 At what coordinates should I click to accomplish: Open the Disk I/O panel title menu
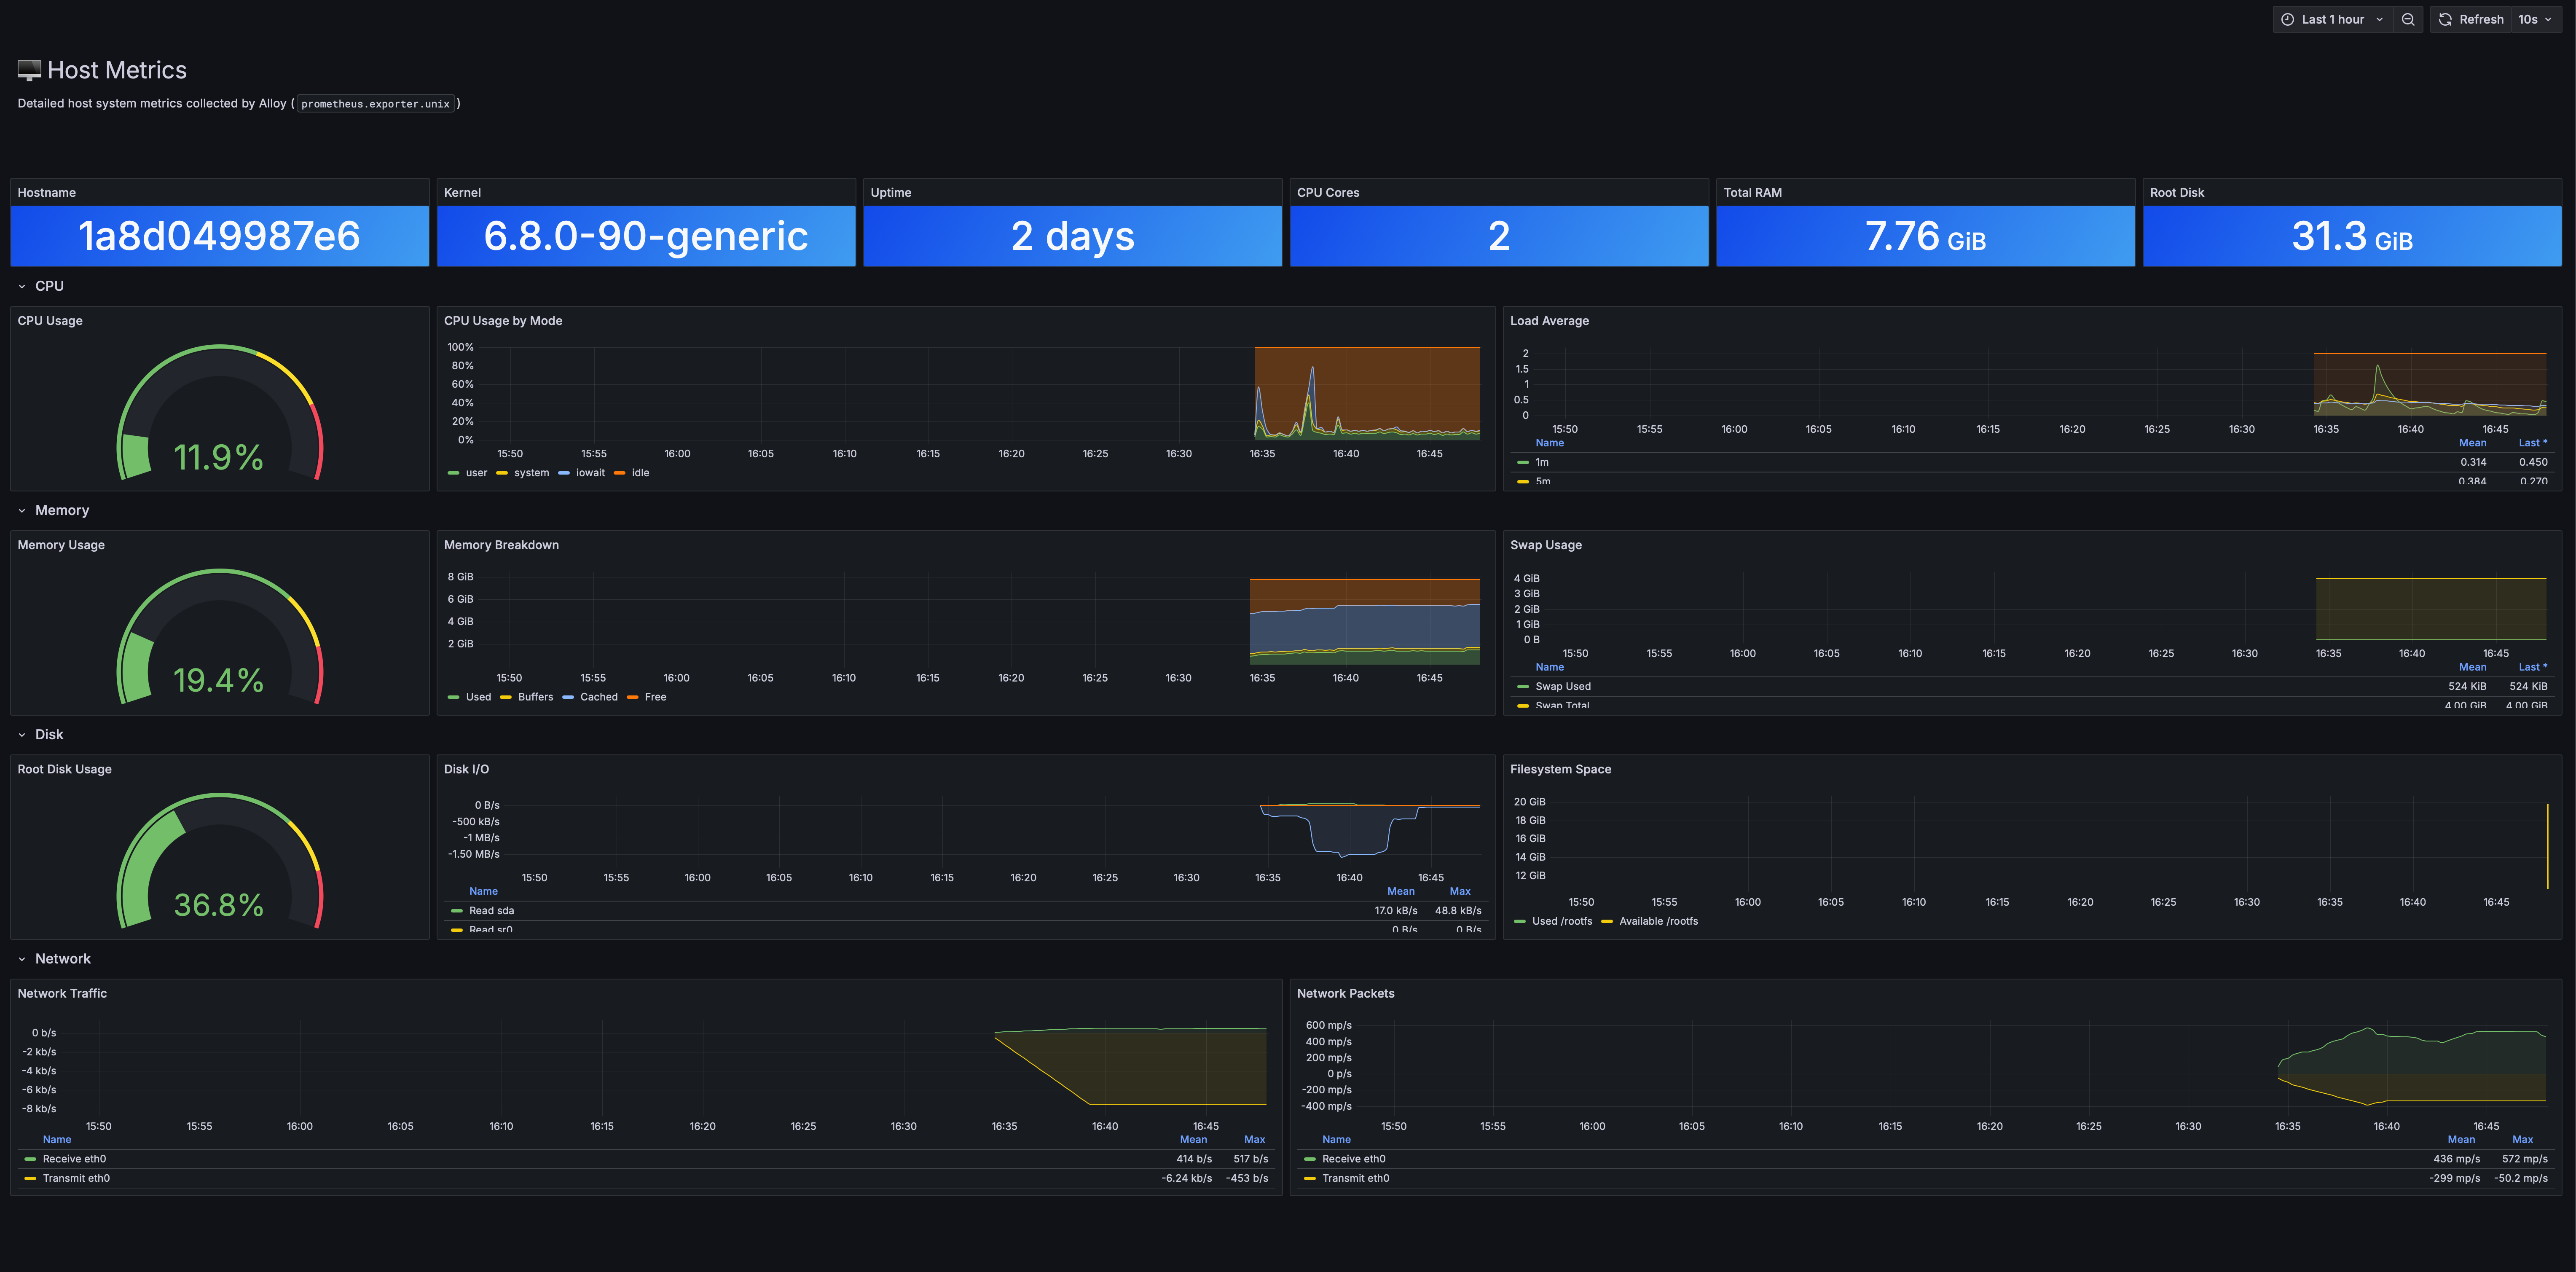[466, 769]
